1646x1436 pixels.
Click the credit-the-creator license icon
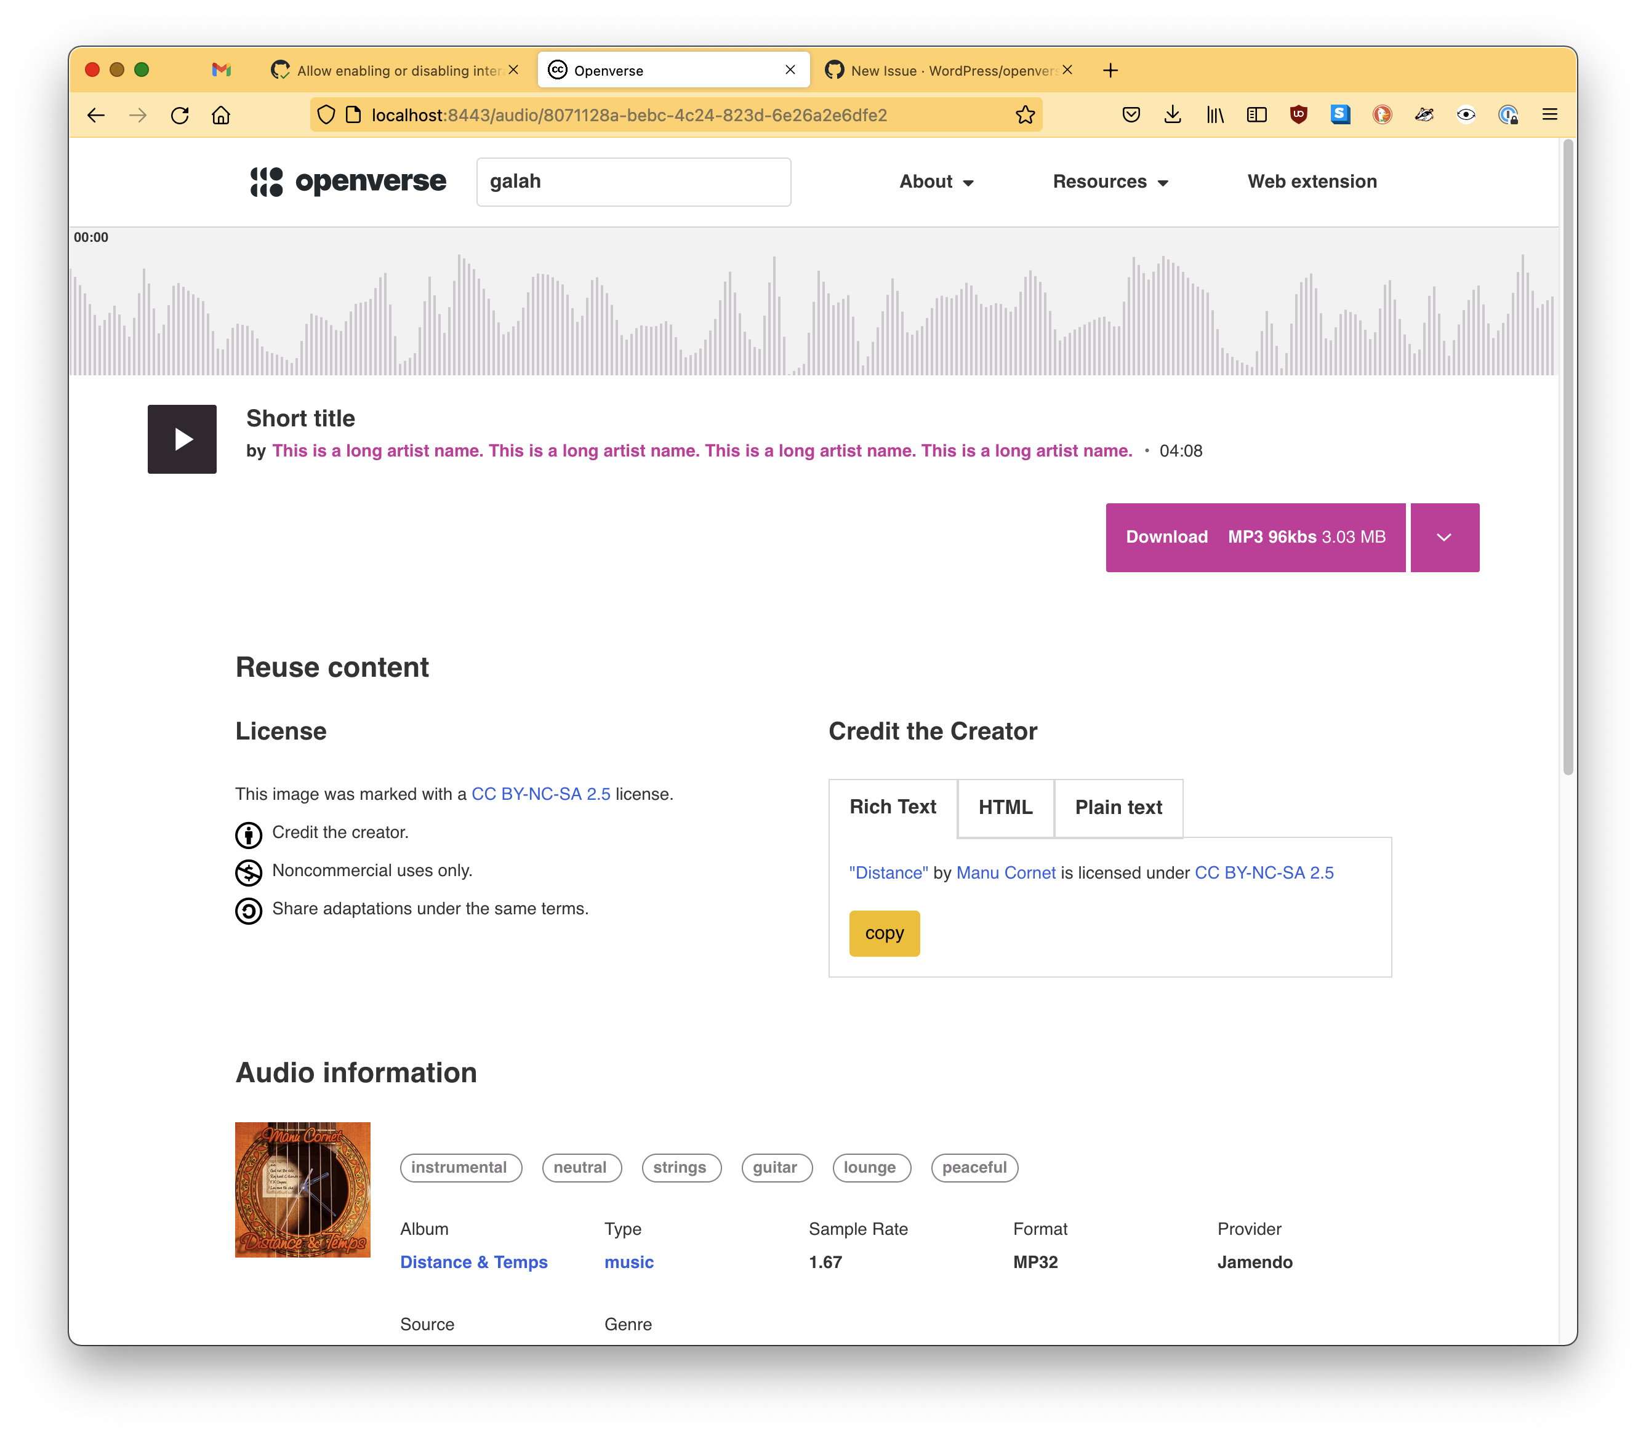click(249, 834)
